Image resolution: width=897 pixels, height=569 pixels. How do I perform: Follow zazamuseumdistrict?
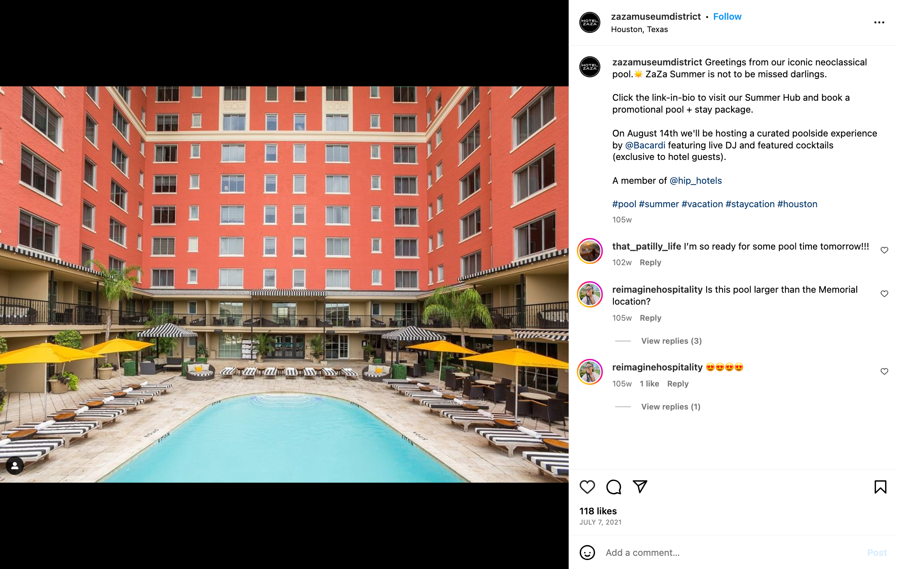click(x=727, y=16)
